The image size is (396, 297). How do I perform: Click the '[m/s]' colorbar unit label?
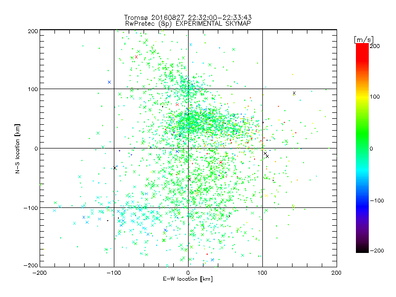click(364, 40)
